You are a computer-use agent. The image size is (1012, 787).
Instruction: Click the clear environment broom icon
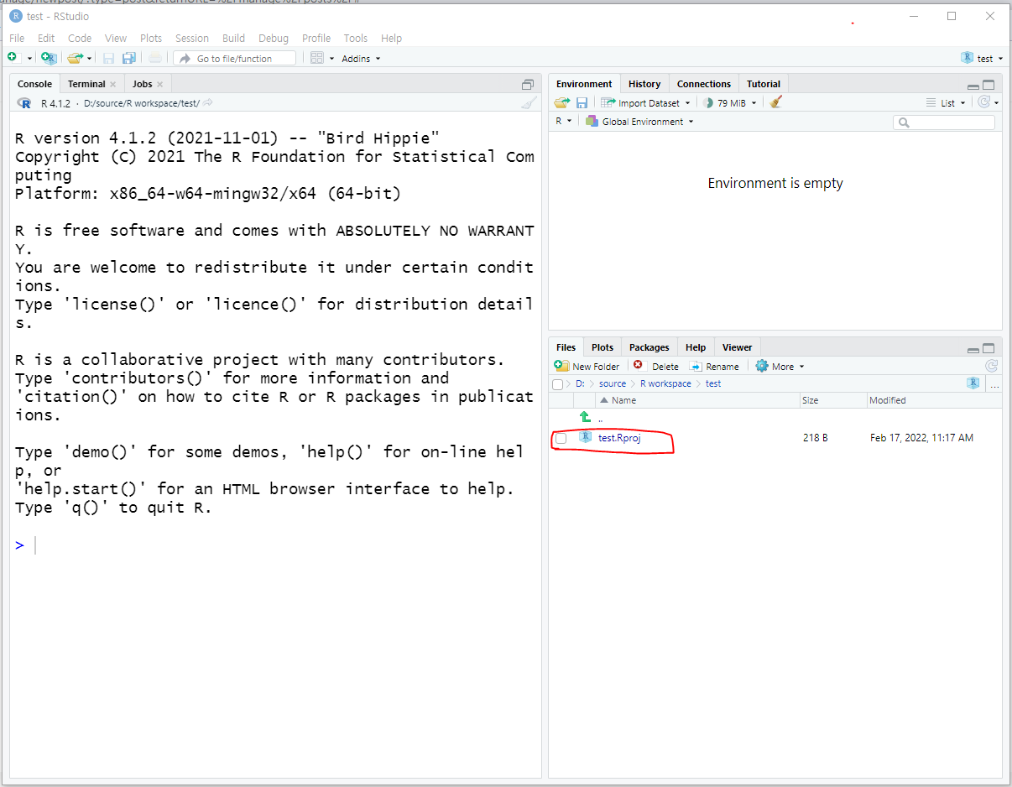click(775, 102)
